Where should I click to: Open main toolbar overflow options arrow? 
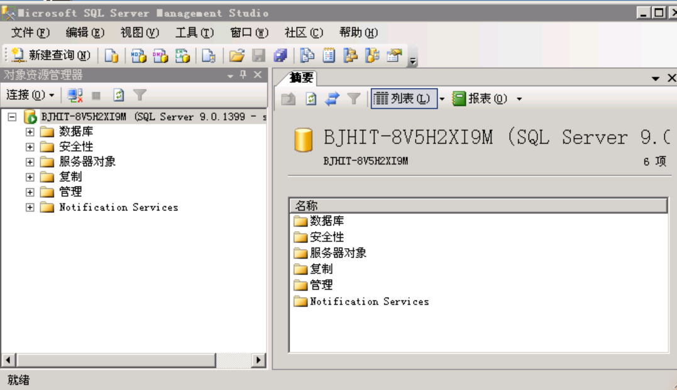point(413,62)
